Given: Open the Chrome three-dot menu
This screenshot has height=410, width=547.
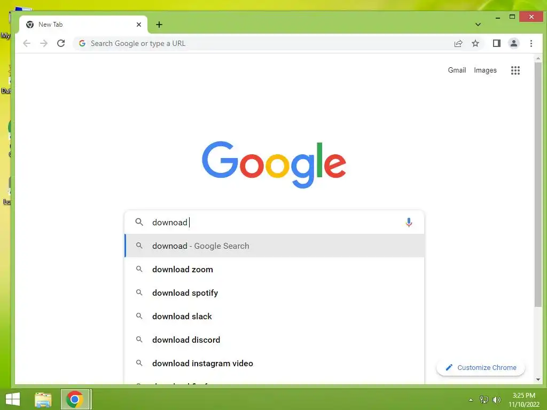Looking at the screenshot, I should pos(531,43).
